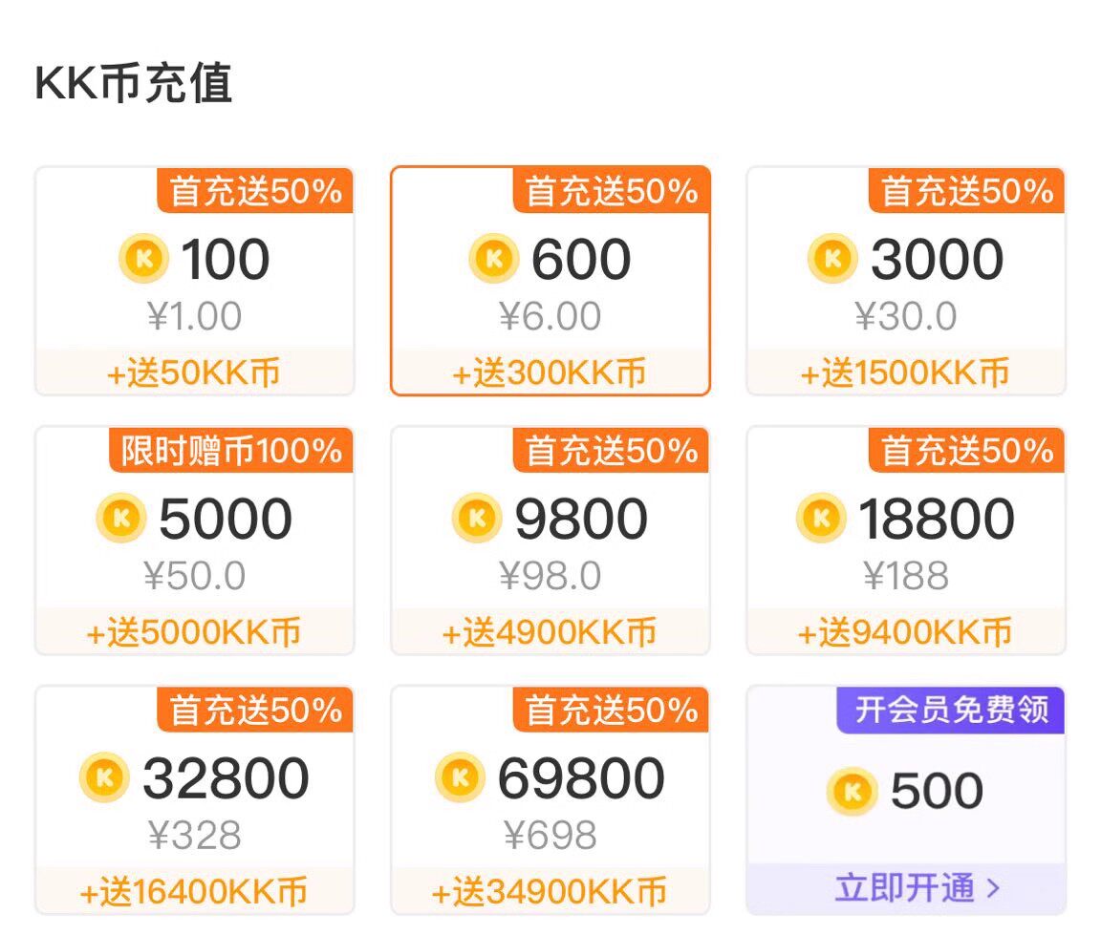Tap the 限时赠币100% promotion badge
Screen dimensions: 1101x935
230,451
